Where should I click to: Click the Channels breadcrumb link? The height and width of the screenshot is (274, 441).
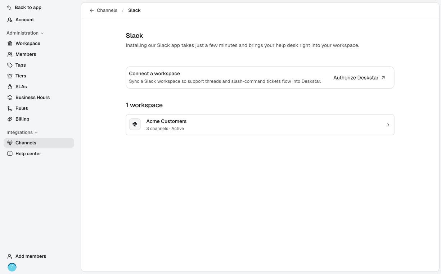coord(107,10)
